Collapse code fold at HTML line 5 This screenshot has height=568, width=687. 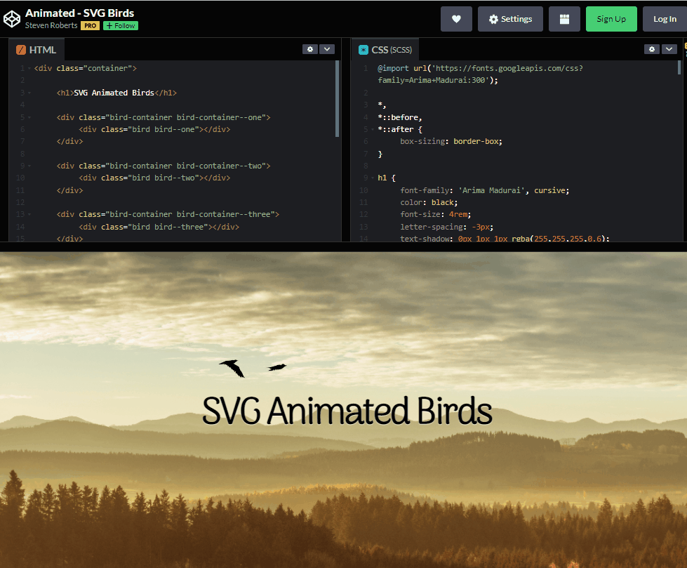(29, 117)
